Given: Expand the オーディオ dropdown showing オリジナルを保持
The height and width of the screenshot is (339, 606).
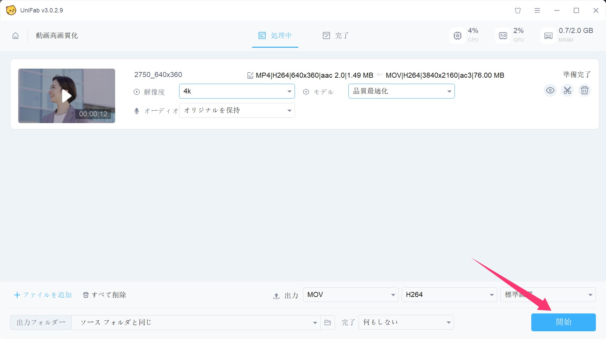Looking at the screenshot, I should coord(237,110).
